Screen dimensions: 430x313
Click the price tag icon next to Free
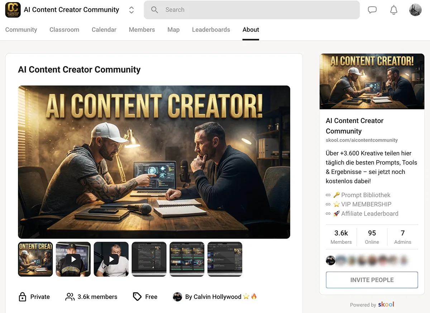(x=138, y=297)
